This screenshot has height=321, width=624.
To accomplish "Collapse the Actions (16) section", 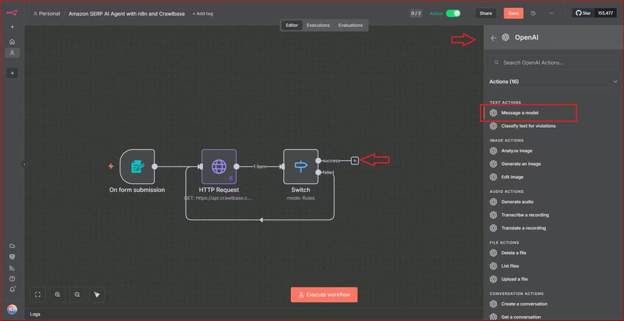I will pos(615,82).
